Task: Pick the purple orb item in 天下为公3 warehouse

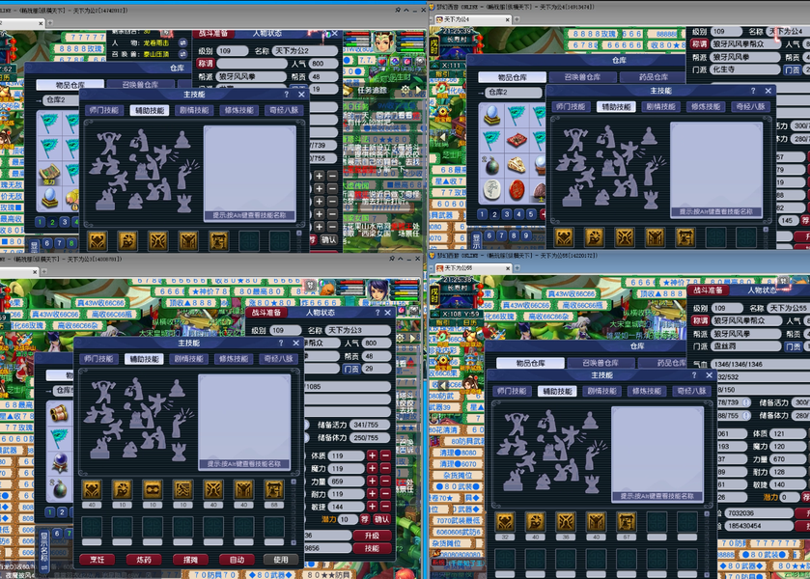Action: pos(60,462)
